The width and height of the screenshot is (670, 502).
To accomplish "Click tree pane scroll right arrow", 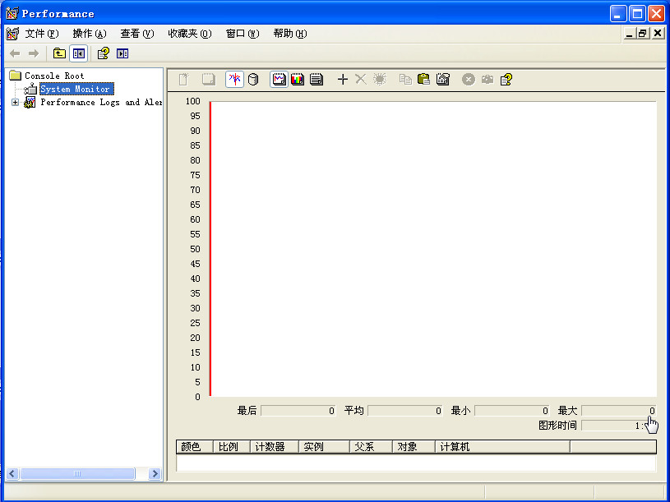I will (x=155, y=473).
